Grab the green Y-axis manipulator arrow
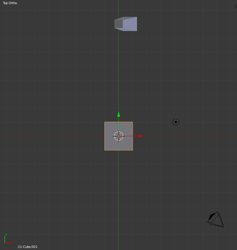The width and height of the screenshot is (237, 250). click(119, 114)
